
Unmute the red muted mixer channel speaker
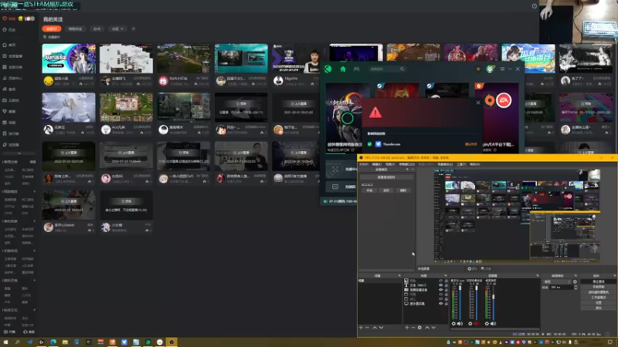[x=477, y=323]
